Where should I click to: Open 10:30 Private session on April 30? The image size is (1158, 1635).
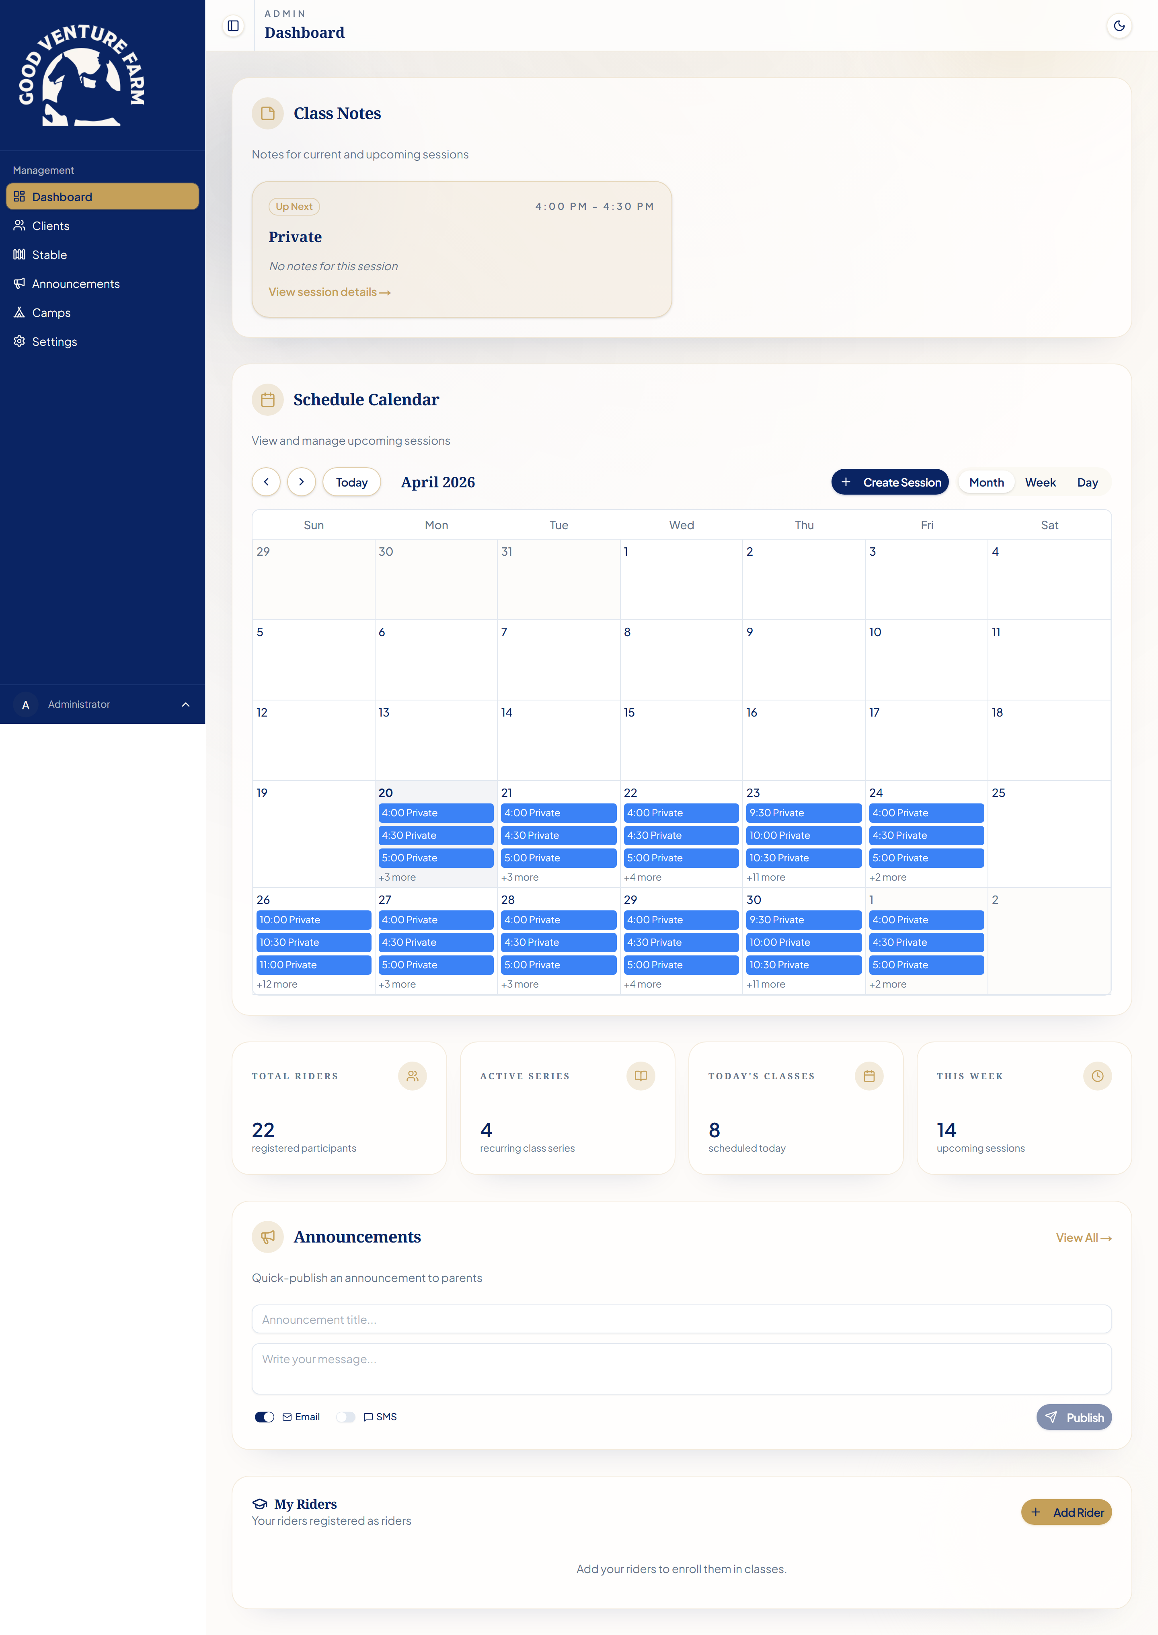coord(804,965)
